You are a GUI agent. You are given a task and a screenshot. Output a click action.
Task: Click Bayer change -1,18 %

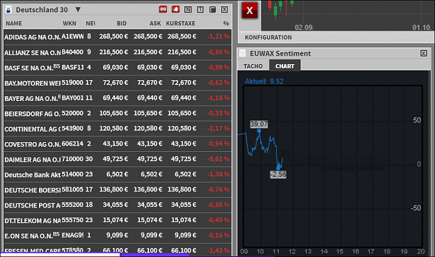[x=219, y=98]
